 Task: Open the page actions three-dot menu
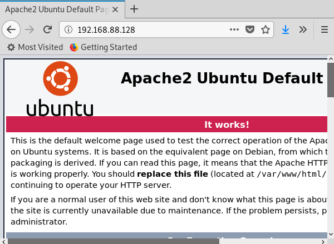tap(235, 29)
